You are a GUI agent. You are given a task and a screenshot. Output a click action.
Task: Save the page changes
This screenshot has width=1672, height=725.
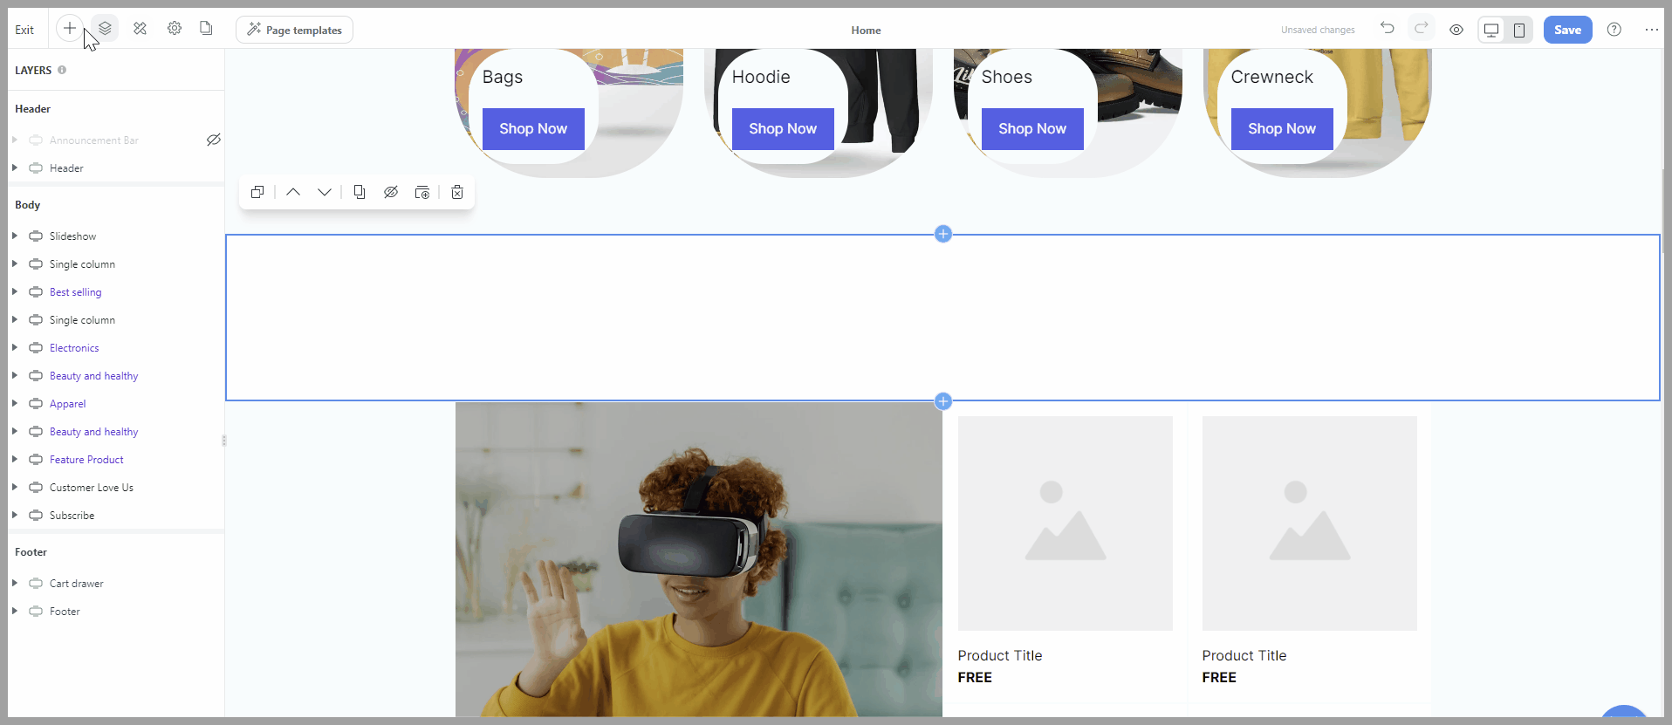[1567, 30]
